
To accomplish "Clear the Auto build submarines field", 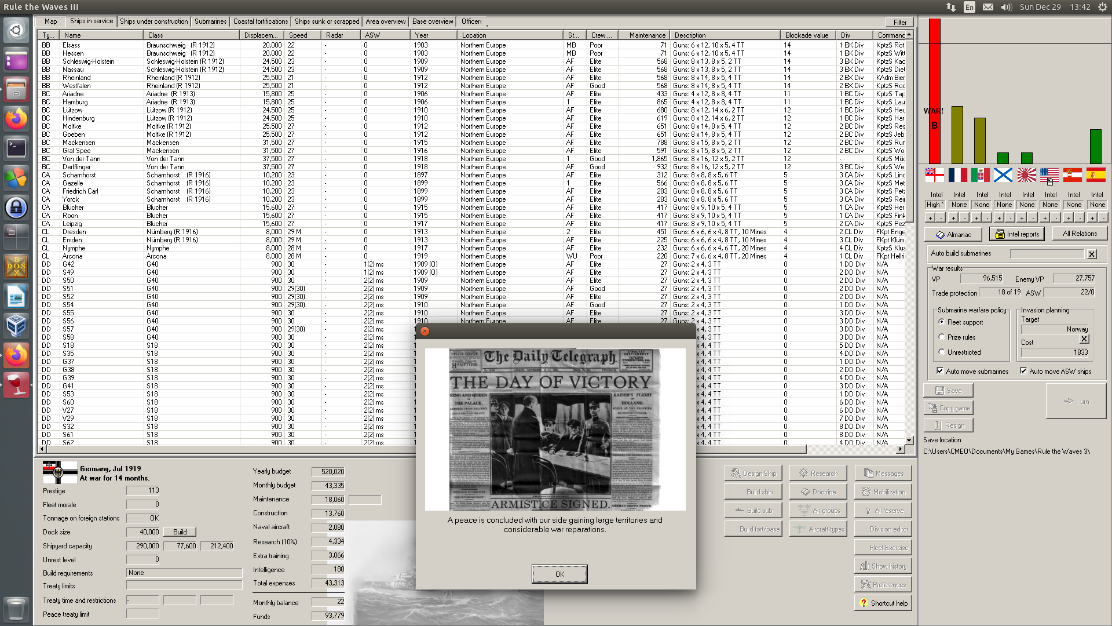I will (1092, 254).
